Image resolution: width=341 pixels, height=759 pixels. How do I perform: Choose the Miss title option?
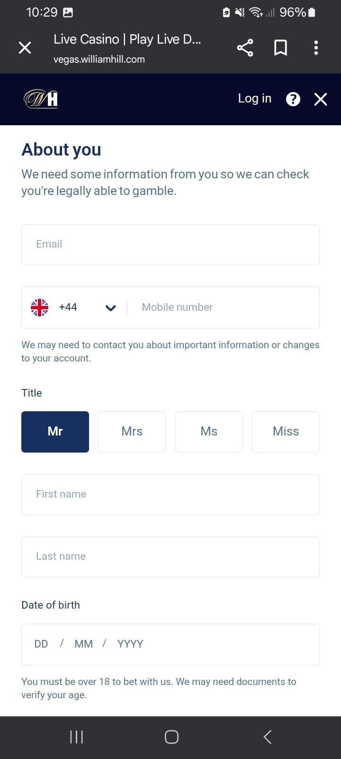pos(286,432)
